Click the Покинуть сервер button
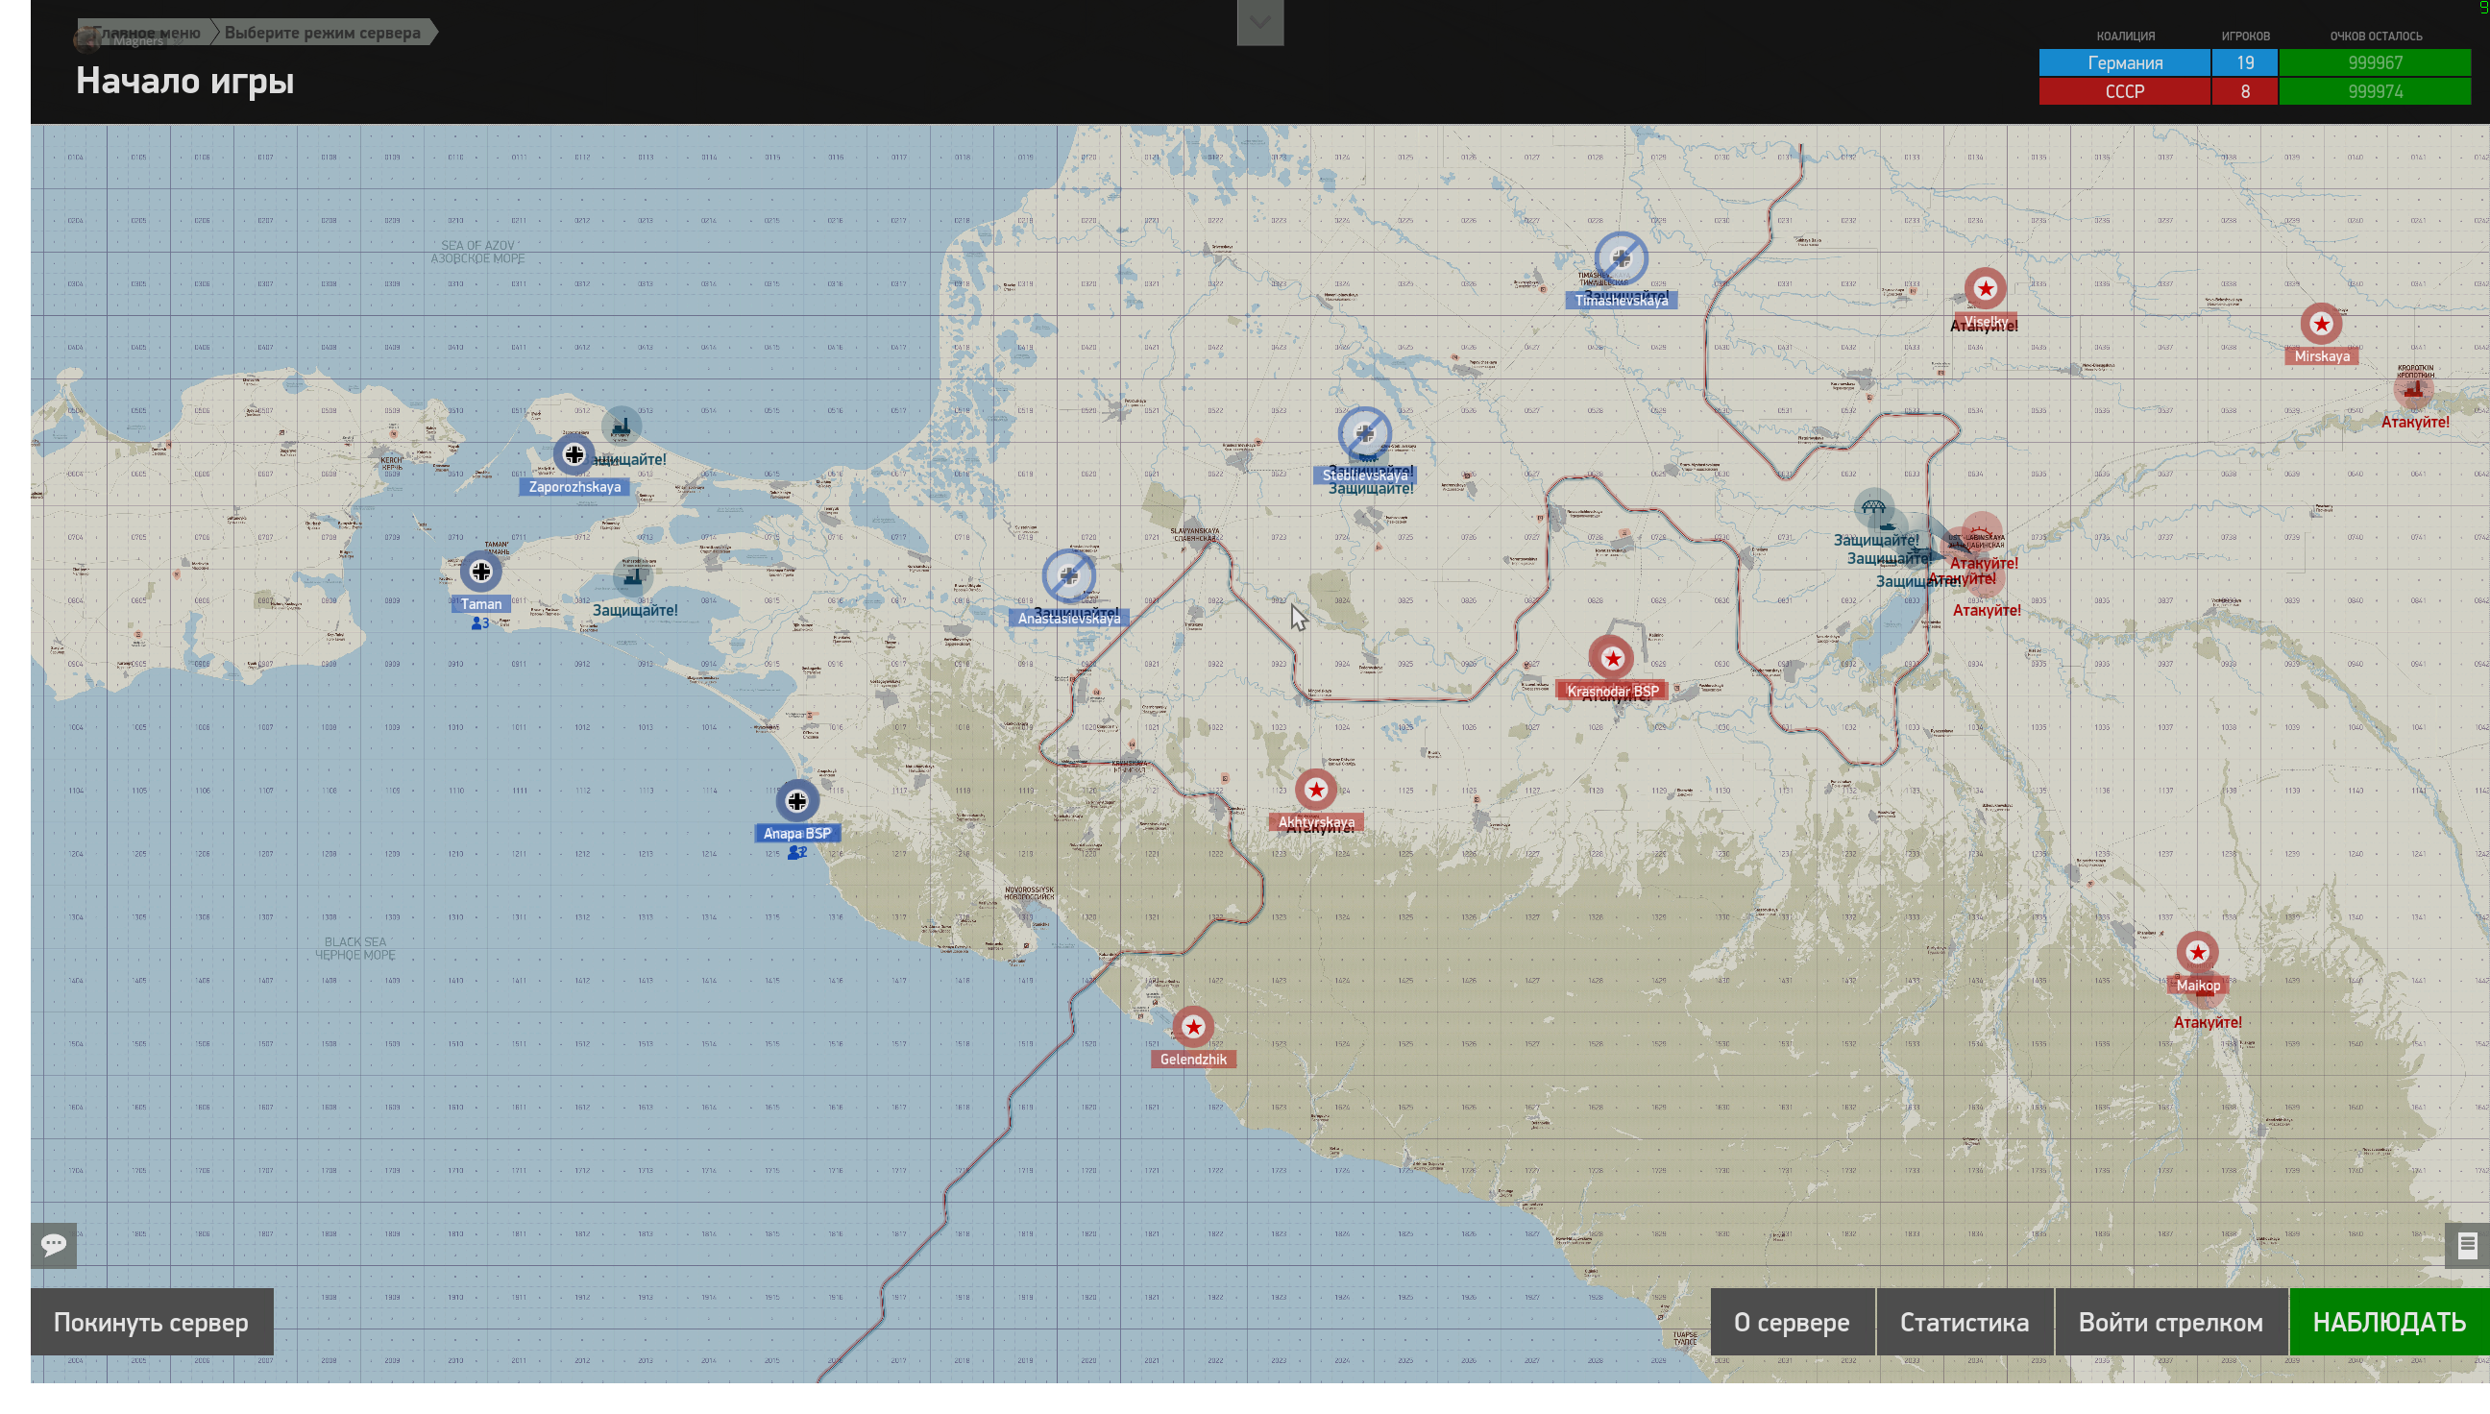The image size is (2490, 1414). coord(152,1322)
